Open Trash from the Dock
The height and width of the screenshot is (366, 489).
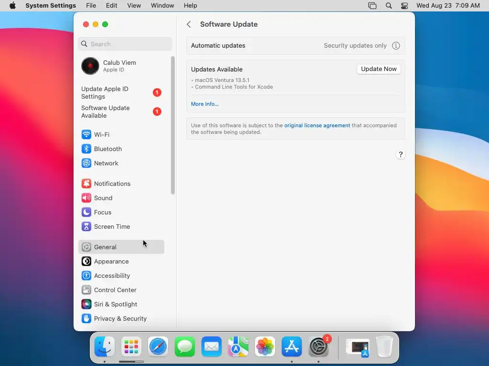tap(384, 346)
